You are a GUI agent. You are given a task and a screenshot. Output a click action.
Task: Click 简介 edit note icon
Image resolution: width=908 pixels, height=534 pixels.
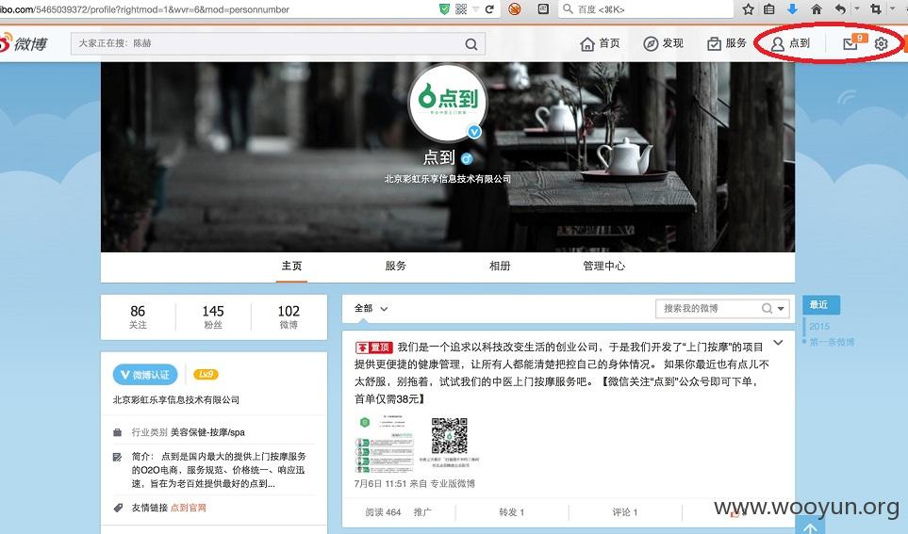coord(118,457)
